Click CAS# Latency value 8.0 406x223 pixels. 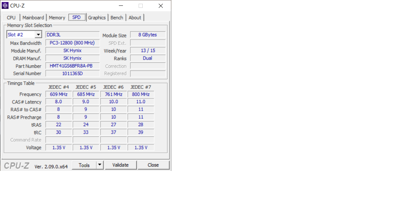tap(59, 102)
